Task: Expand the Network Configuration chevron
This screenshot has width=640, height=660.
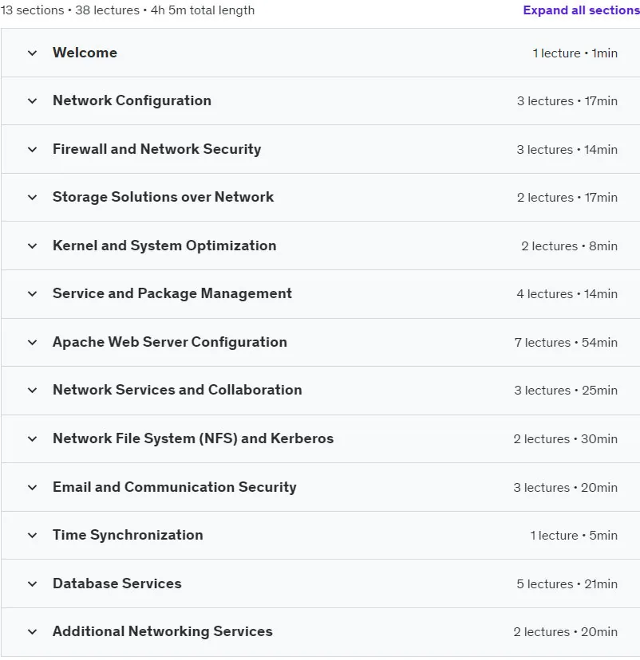Action: pos(32,101)
